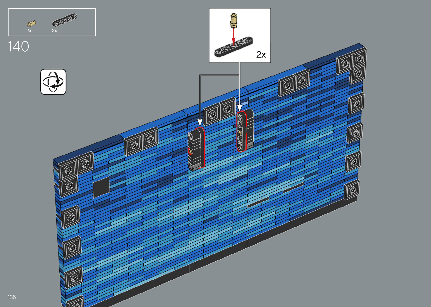Viewport: 431px width, 307px height.
Task: Click the page number 136
Action: [12, 297]
